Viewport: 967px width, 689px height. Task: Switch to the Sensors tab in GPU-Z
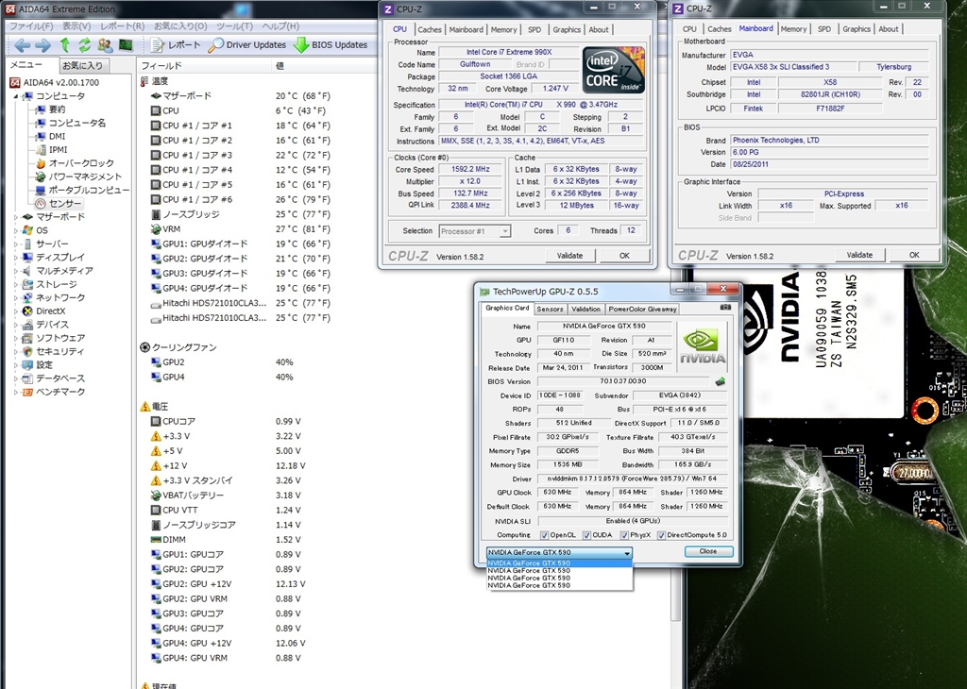(x=550, y=309)
